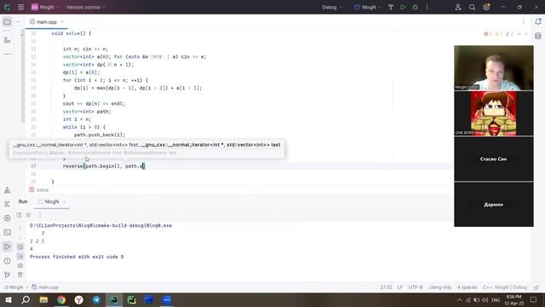Build the project with the hammer icon
The height and width of the screenshot is (307, 545).
pos(391,7)
